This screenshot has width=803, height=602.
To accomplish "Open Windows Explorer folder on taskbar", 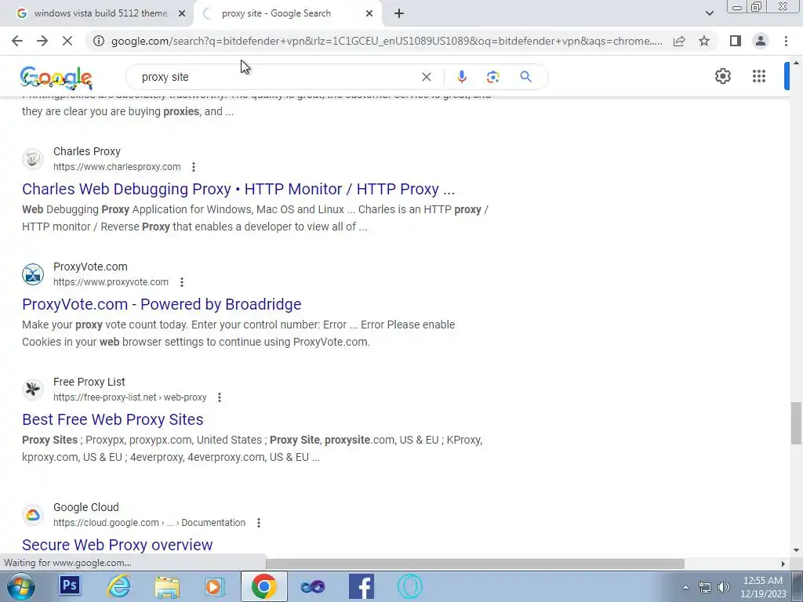I will 167,587.
